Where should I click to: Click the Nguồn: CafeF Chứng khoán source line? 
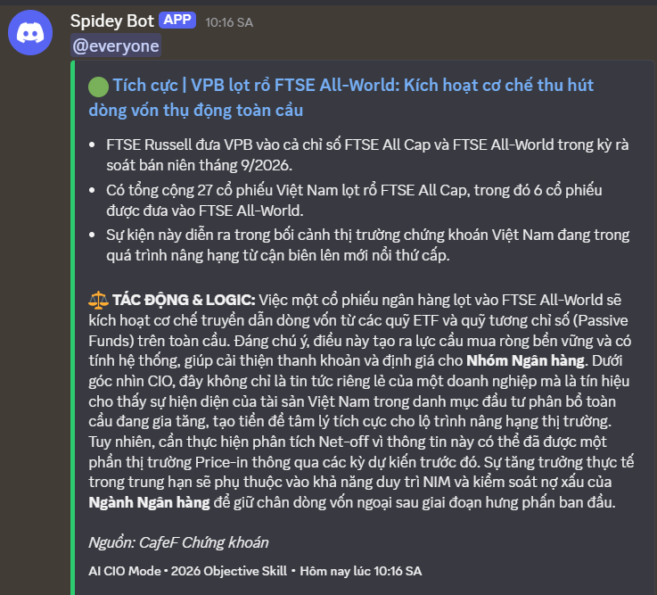point(178,542)
